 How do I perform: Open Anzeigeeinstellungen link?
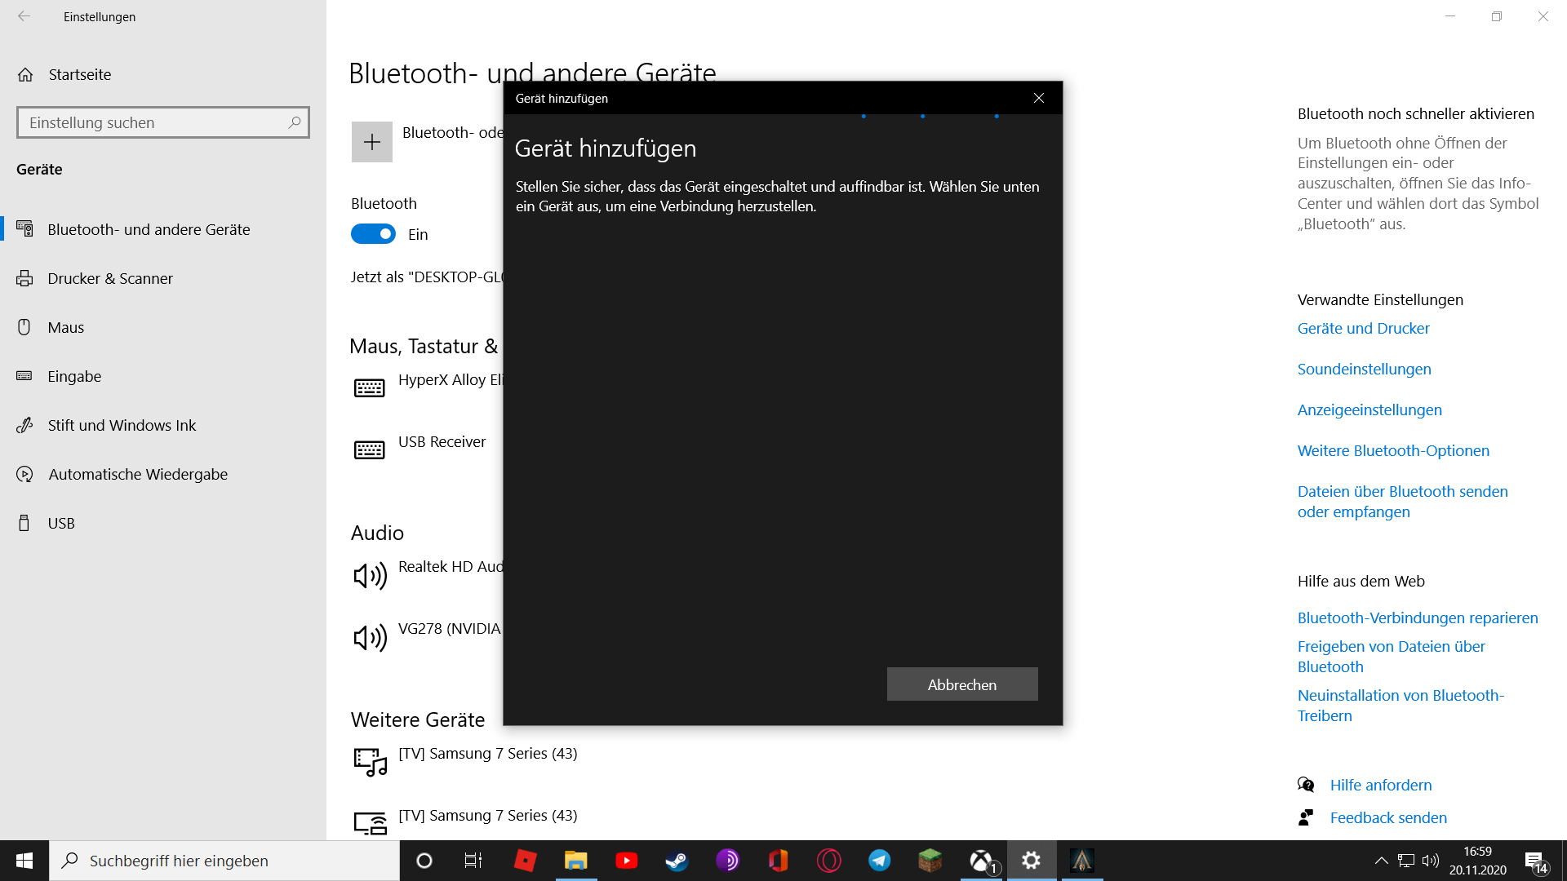[1369, 410]
